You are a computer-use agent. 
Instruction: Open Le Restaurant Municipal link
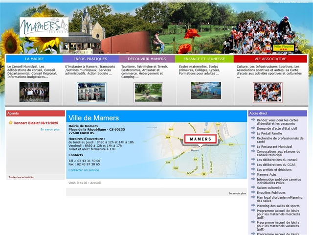point(274,146)
